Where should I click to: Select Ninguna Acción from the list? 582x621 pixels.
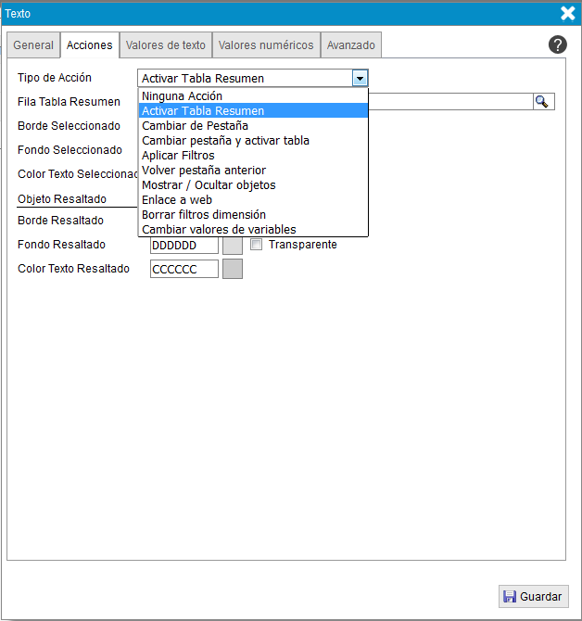(182, 95)
